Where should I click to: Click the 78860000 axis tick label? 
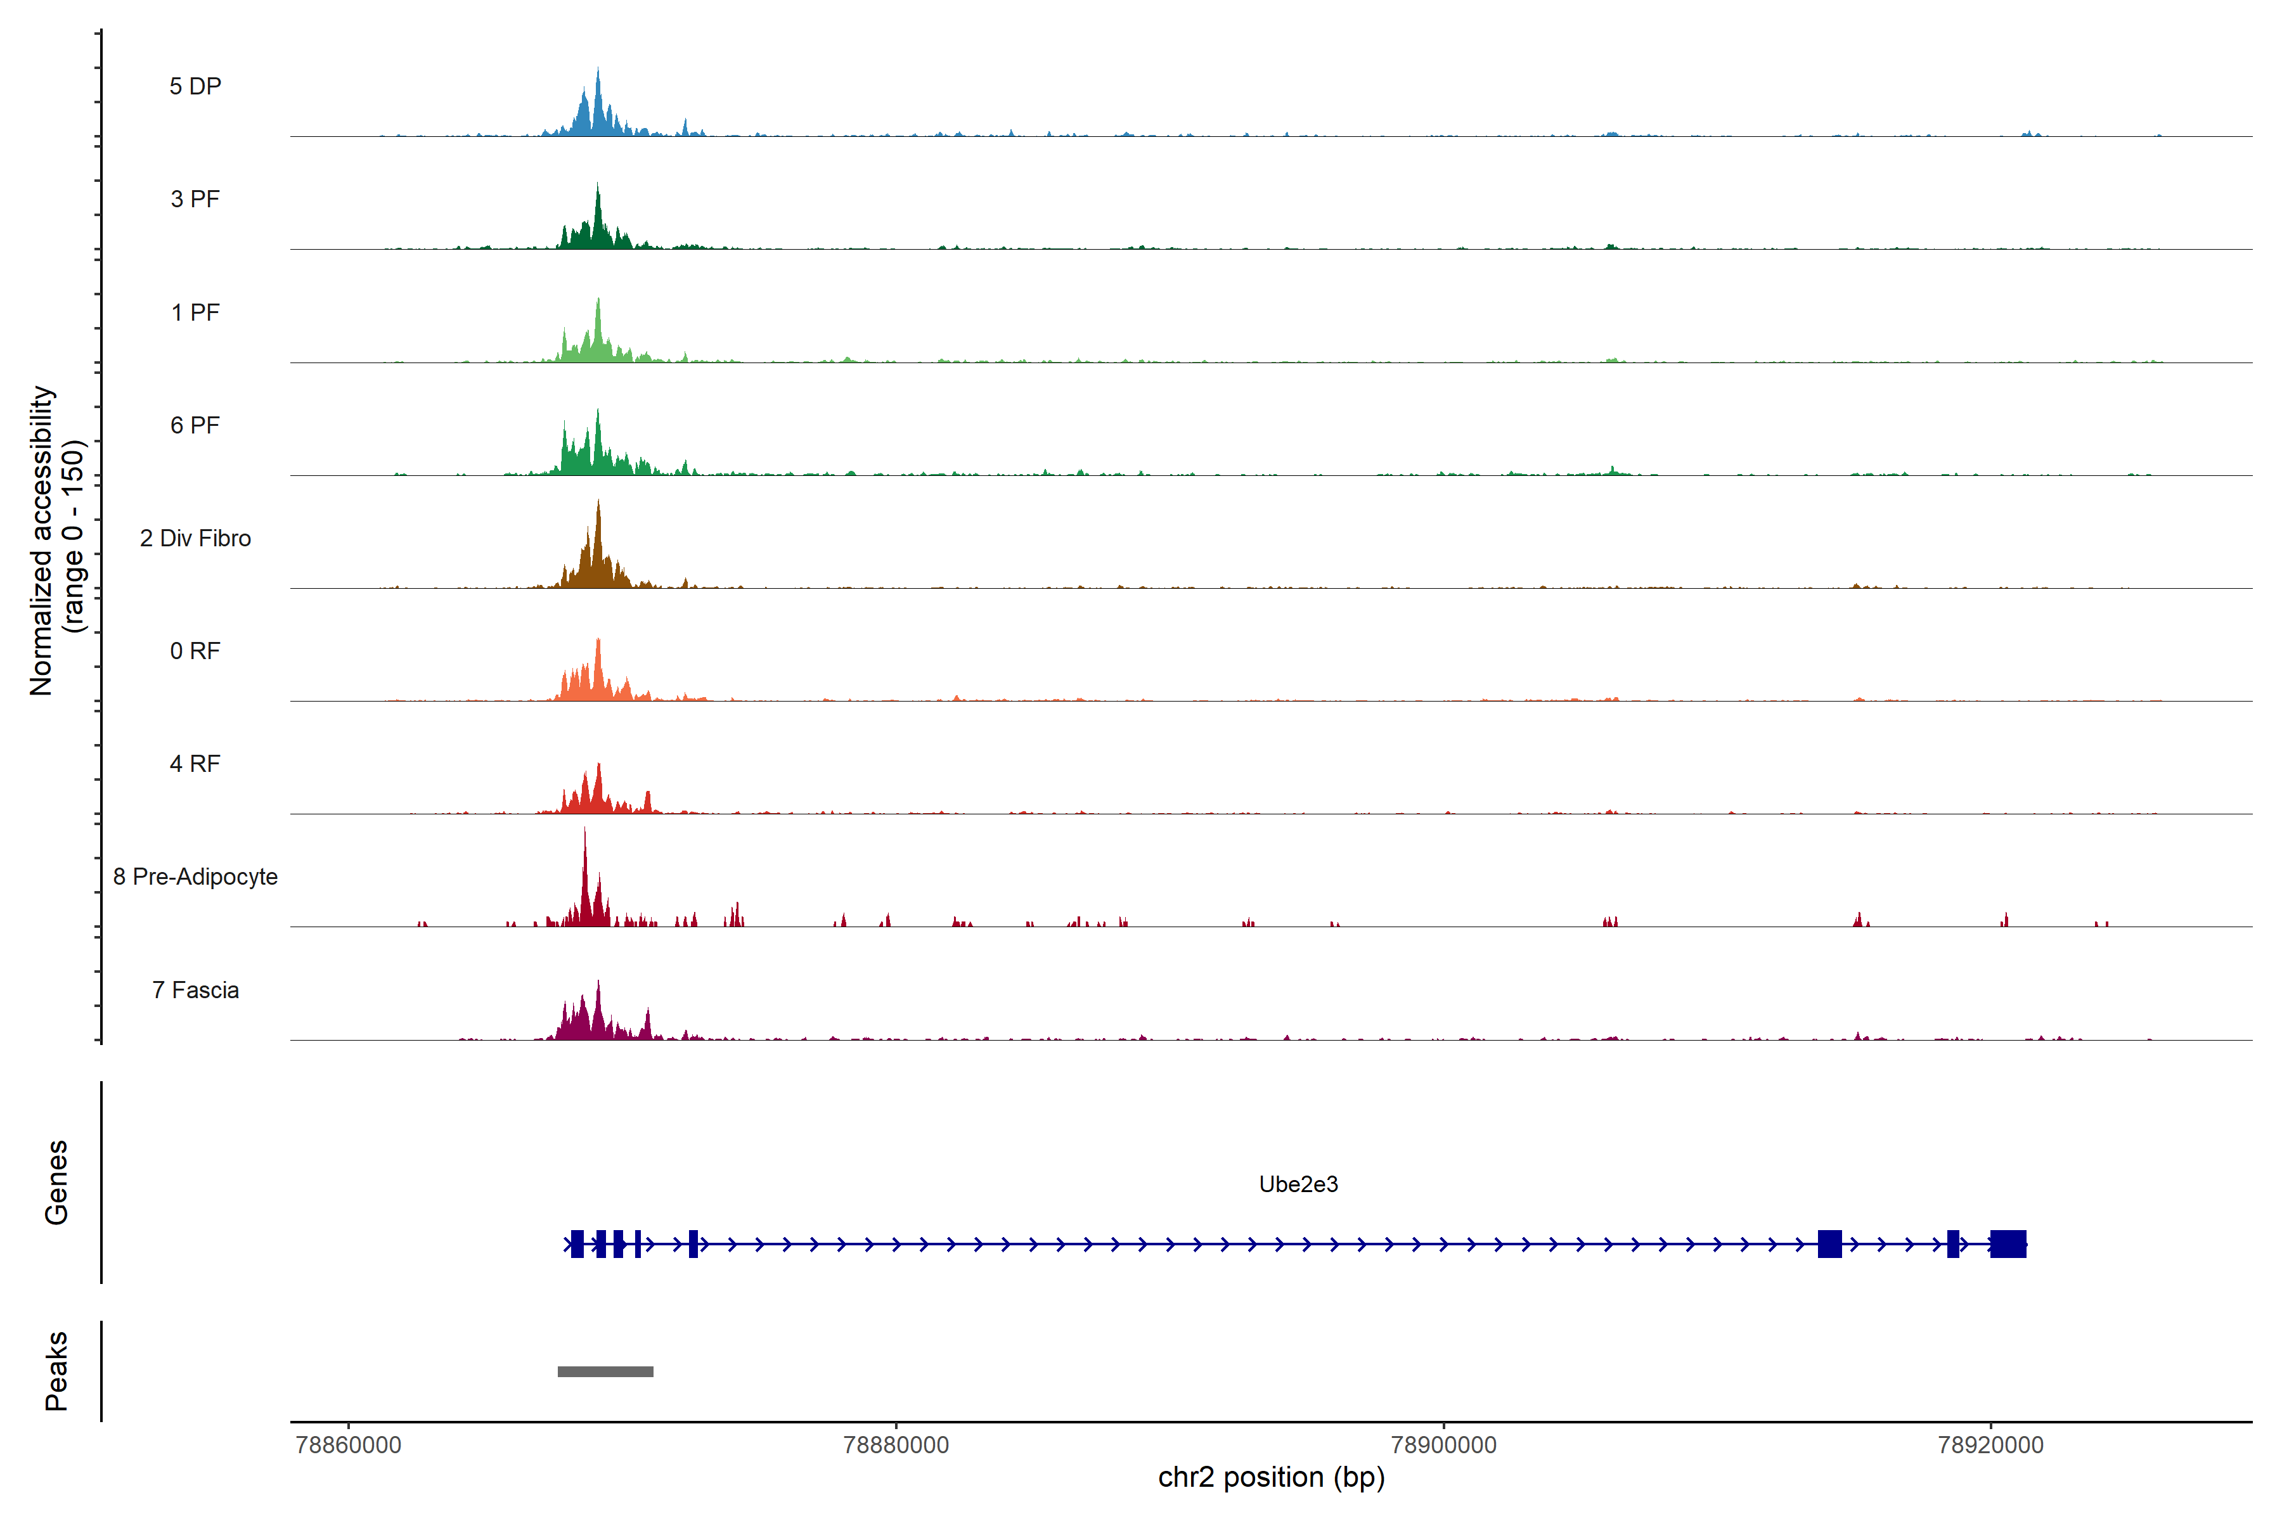(348, 1444)
